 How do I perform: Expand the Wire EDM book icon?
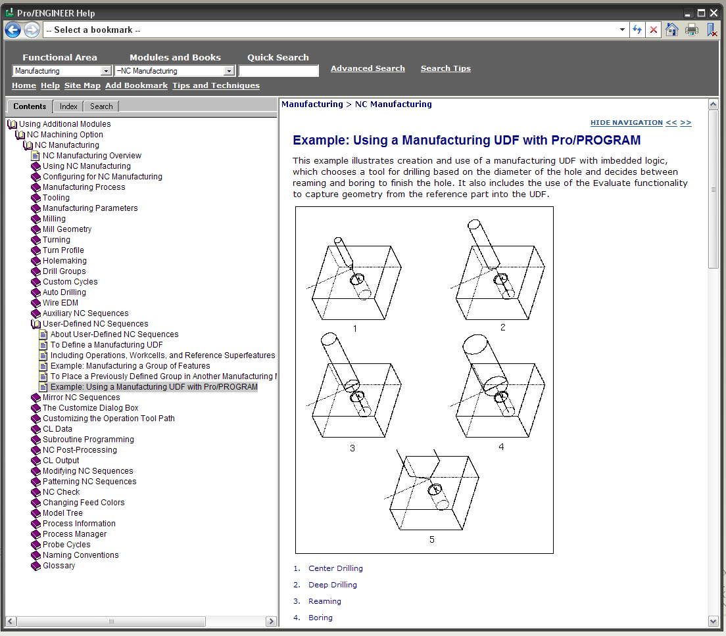(36, 303)
